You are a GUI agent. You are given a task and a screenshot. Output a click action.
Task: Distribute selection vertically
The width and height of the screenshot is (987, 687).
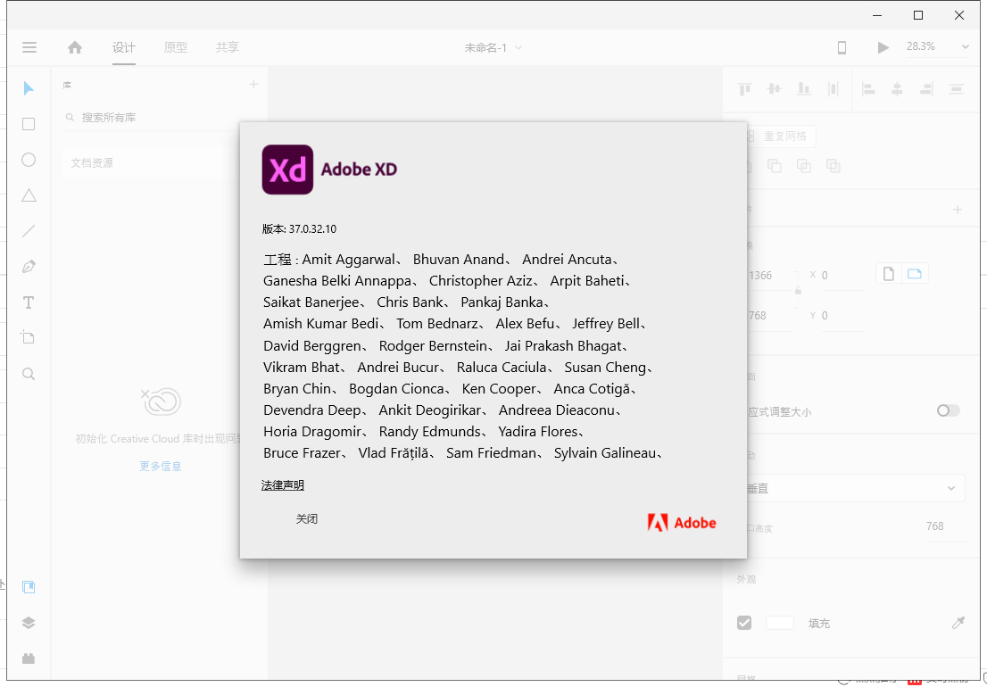tap(834, 88)
